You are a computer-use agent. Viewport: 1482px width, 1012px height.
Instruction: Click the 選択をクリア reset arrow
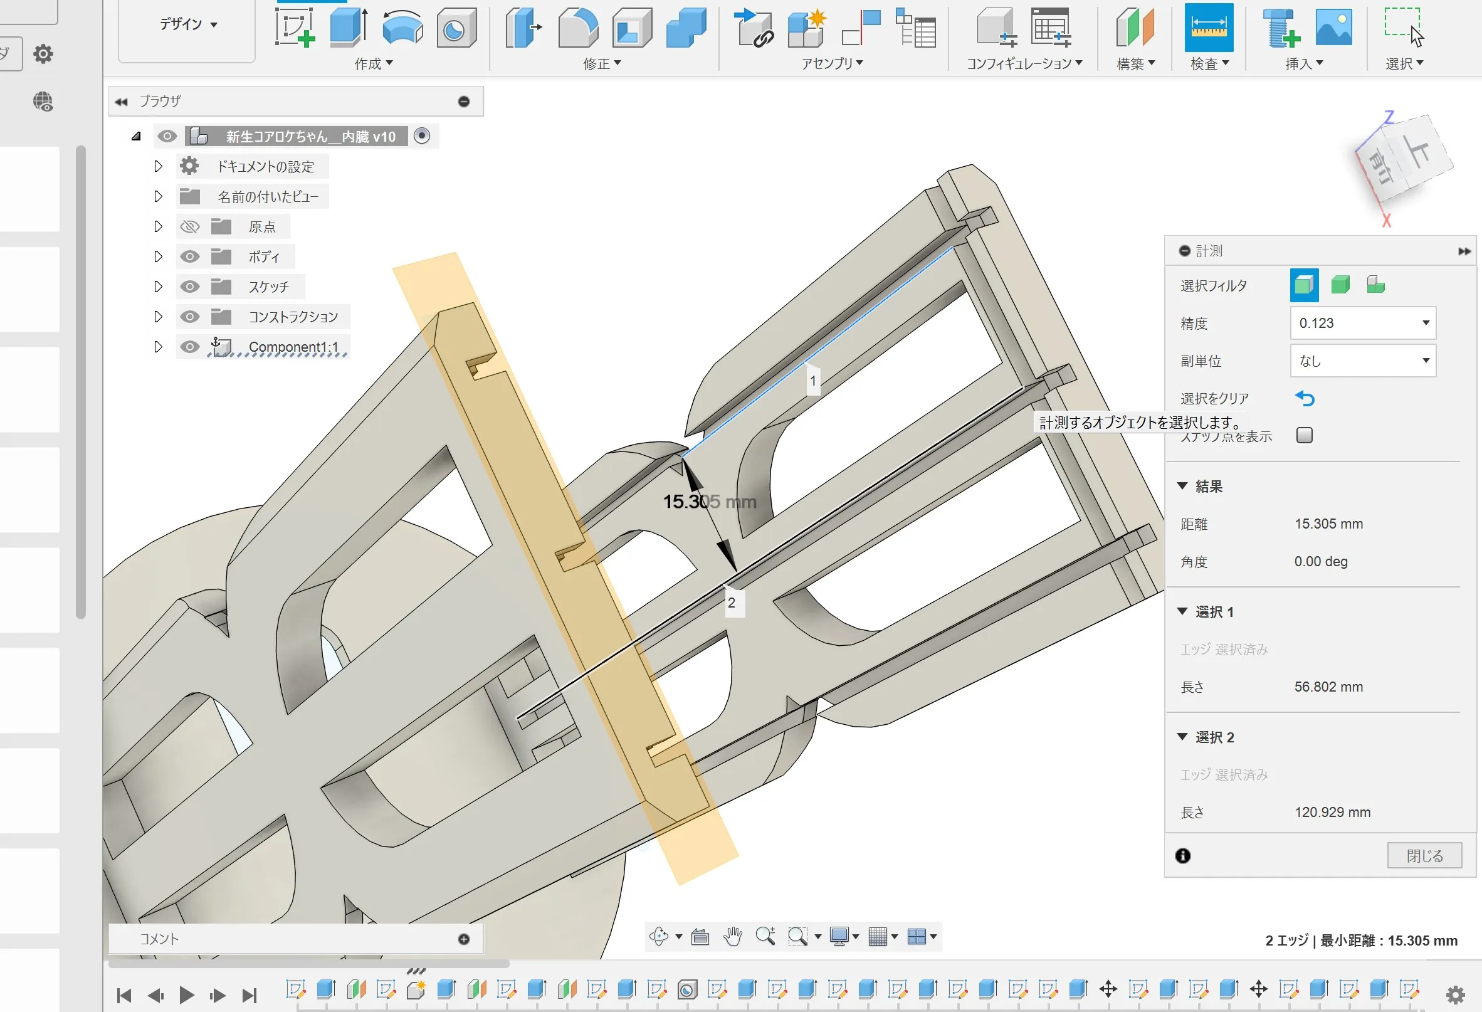(x=1305, y=399)
